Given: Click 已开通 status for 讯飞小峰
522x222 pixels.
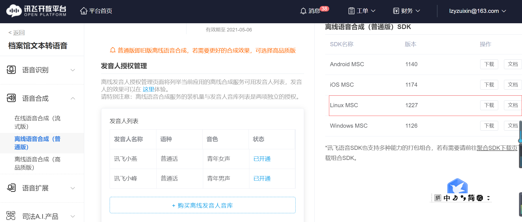Looking at the screenshot, I should pyautogui.click(x=262, y=179).
